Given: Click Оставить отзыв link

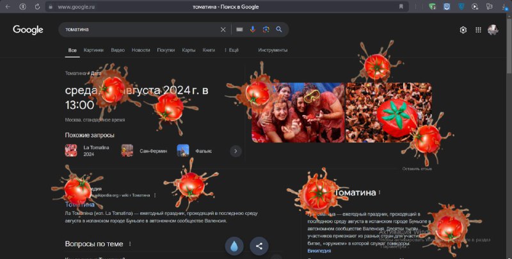Looking at the screenshot, I should click(417, 169).
